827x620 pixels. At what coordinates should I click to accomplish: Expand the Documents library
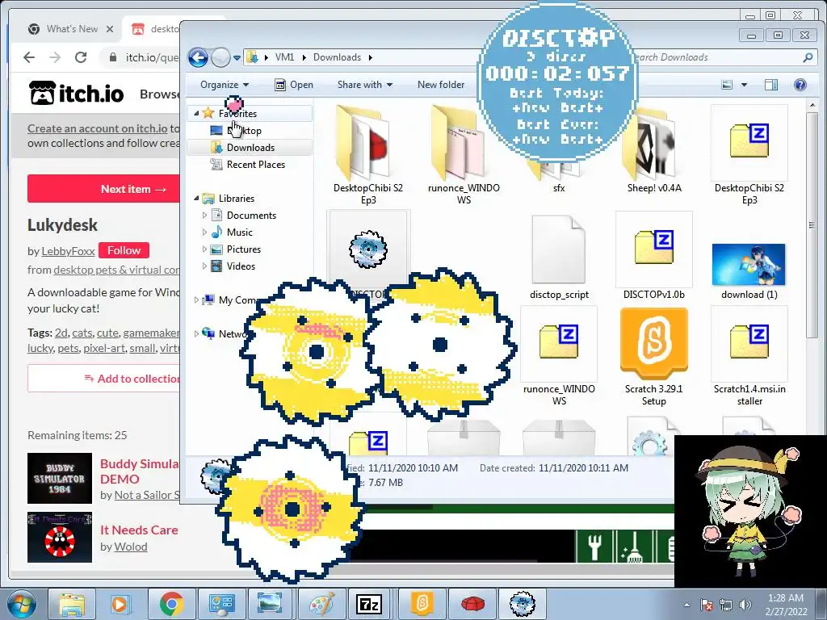pos(204,215)
